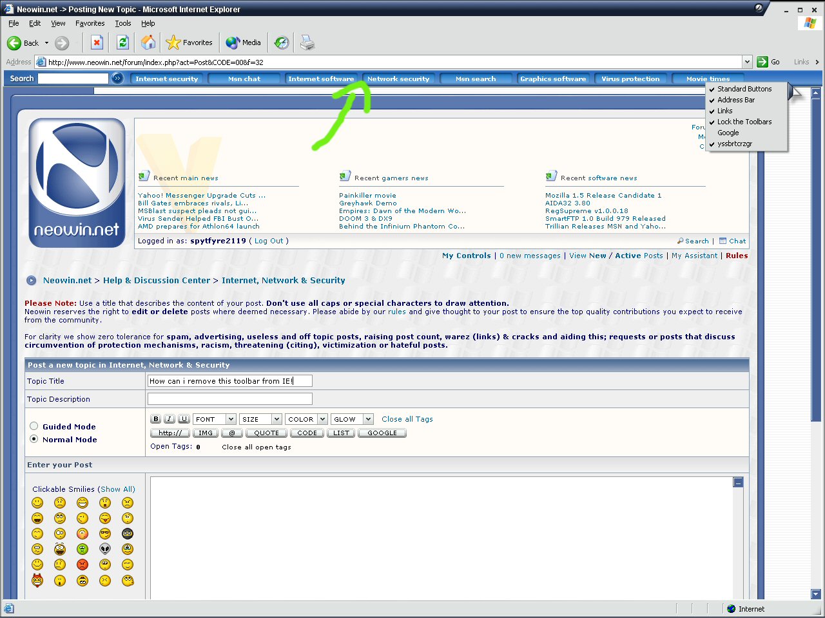Click the Refresh page icon
The image size is (825, 618).
pyautogui.click(x=122, y=43)
